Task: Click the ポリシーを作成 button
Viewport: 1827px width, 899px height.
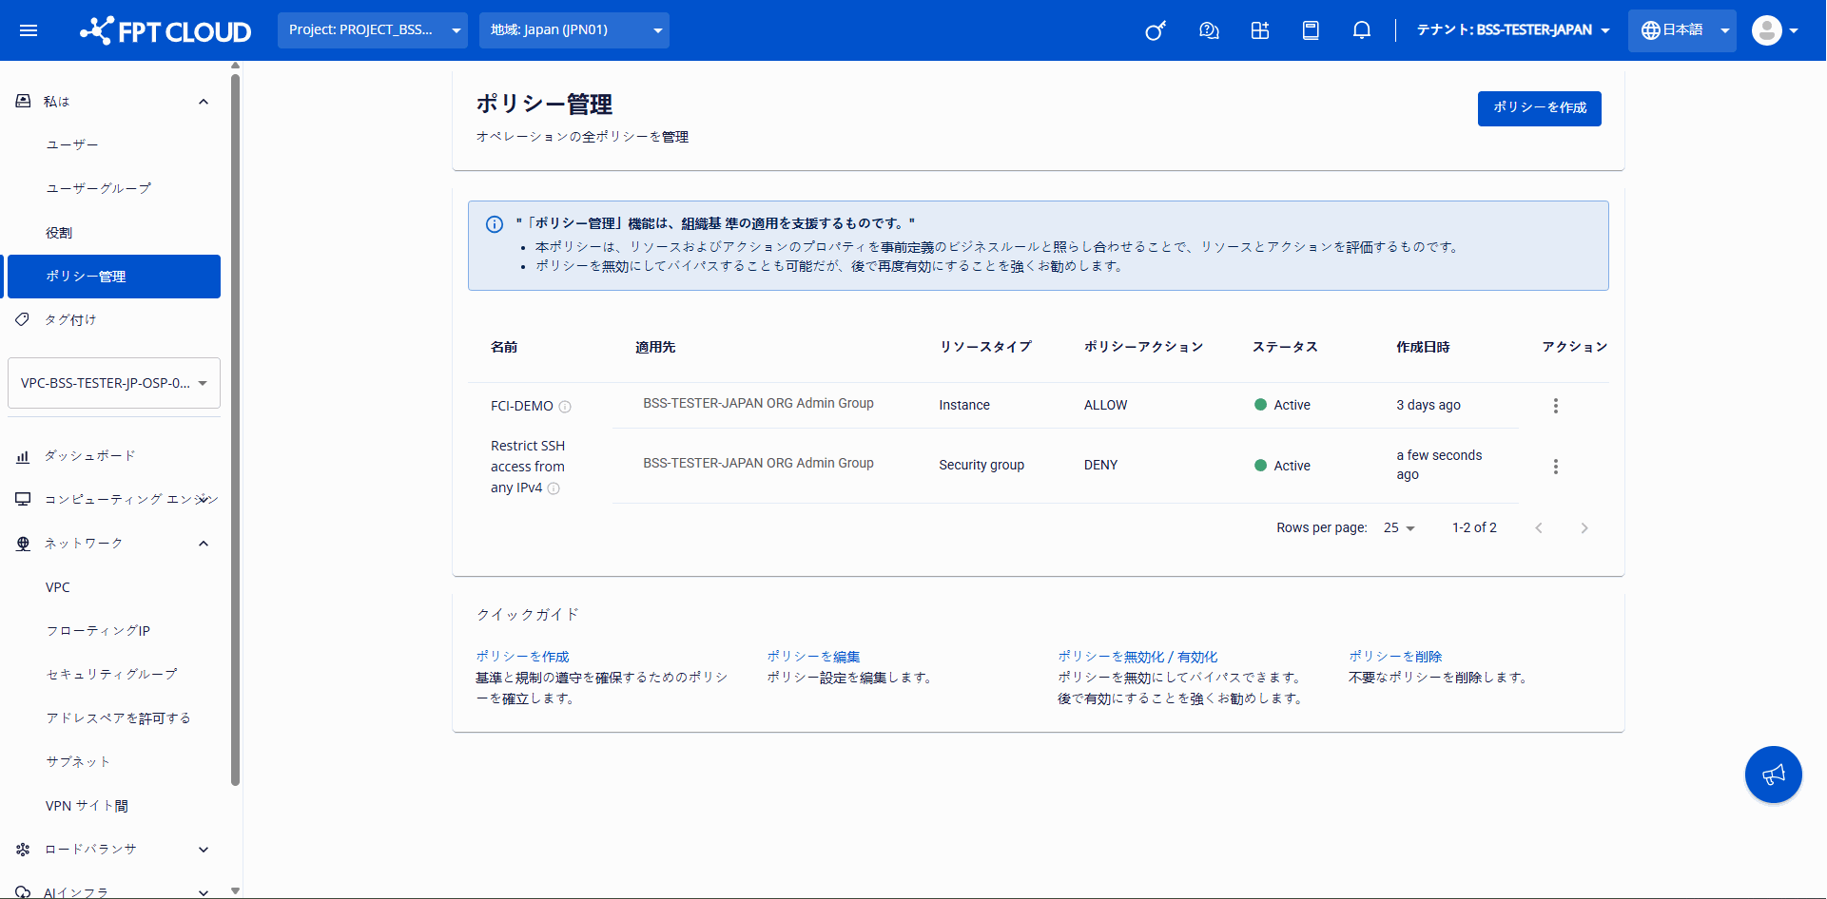Action: pyautogui.click(x=1540, y=108)
